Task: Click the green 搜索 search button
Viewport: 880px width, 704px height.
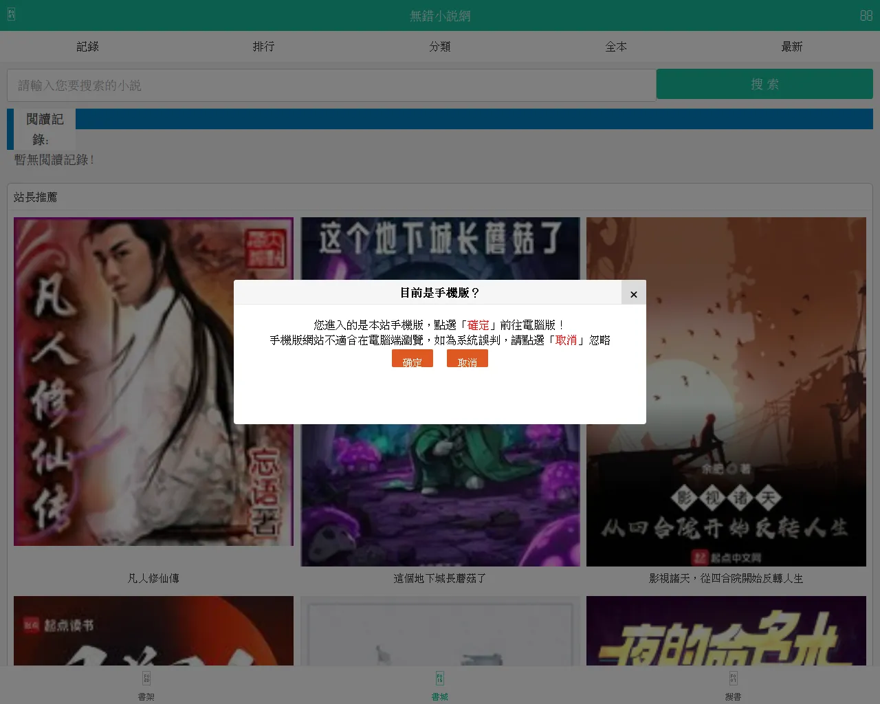Action: [x=764, y=84]
